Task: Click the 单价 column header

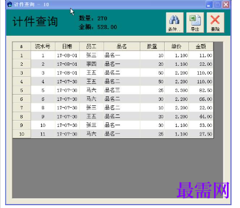Action: click(x=177, y=46)
